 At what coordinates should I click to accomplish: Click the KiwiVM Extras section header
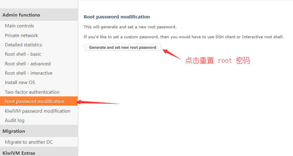click(x=39, y=152)
